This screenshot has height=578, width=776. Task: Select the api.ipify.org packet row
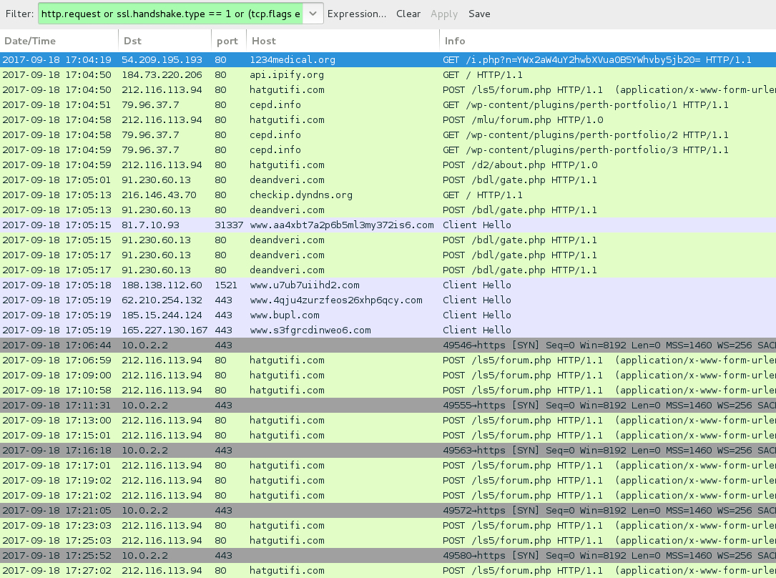pos(388,74)
